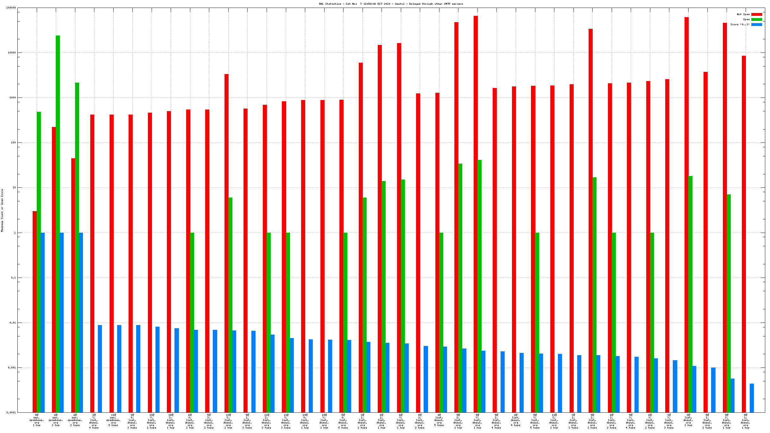The image size is (770, 433).
Task: Click the 1000 y-axis tick label
Action: click(12, 97)
